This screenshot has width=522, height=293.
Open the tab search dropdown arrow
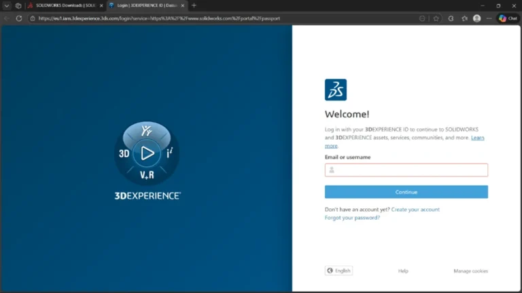7,5
